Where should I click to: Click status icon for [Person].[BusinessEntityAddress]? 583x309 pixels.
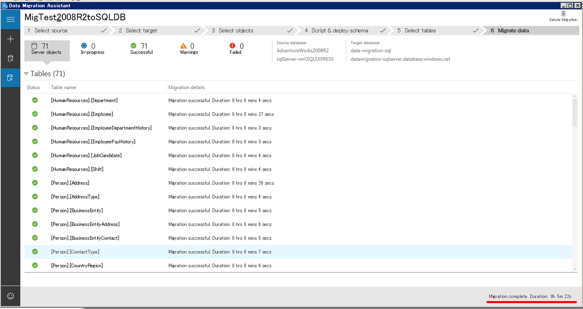[x=35, y=224]
